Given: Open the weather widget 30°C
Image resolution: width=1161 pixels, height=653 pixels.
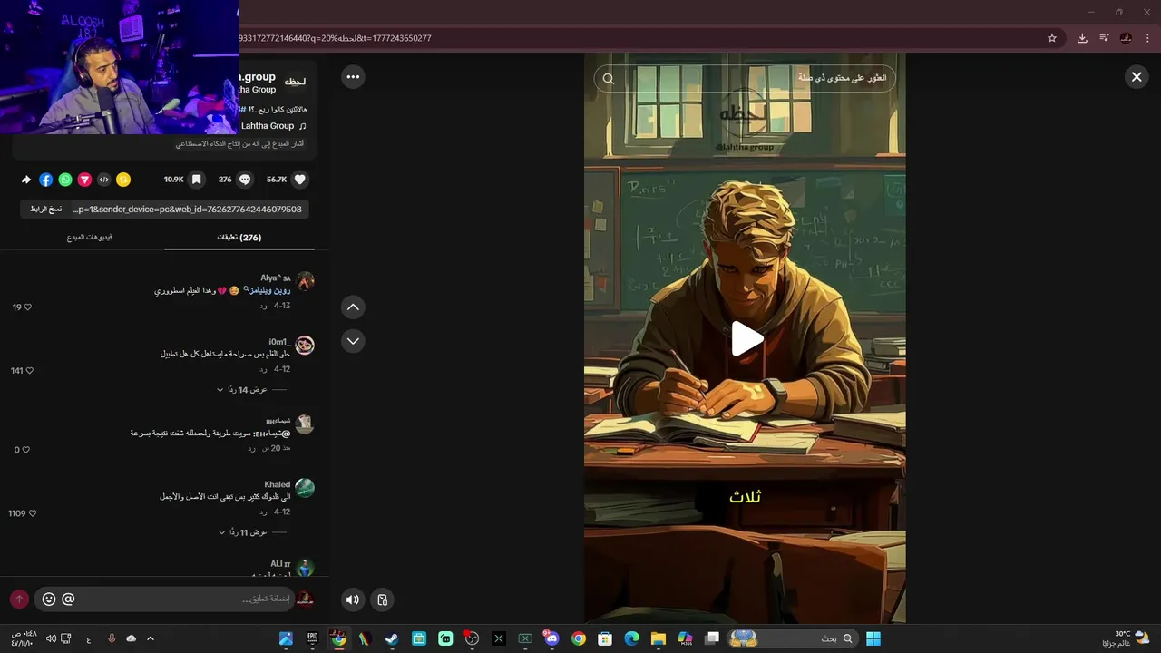Looking at the screenshot, I should tap(1127, 638).
